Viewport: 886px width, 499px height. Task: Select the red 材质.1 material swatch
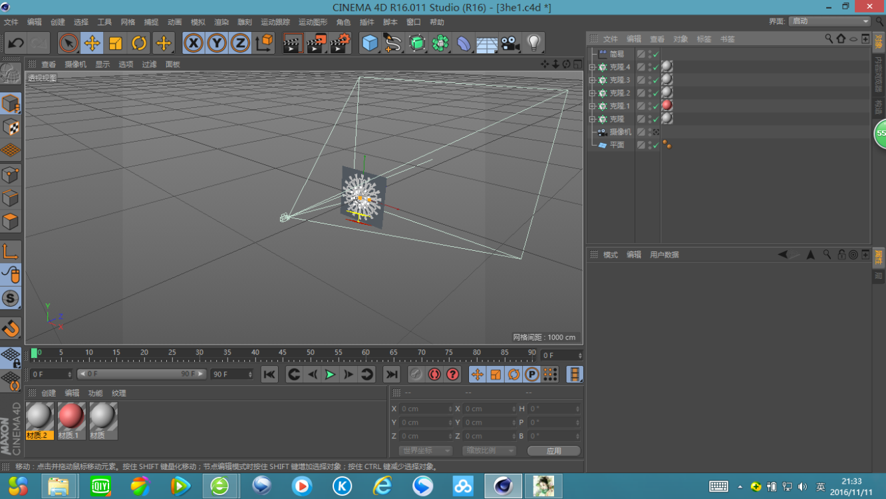[x=71, y=417]
